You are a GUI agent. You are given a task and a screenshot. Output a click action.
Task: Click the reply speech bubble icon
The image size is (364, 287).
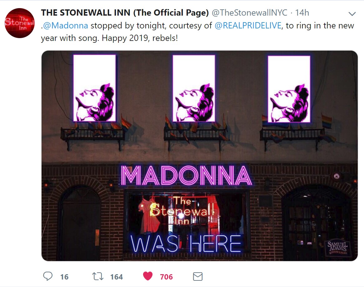point(48,276)
